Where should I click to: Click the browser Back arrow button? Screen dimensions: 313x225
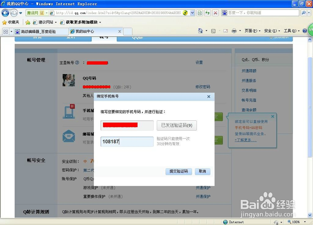5,13
